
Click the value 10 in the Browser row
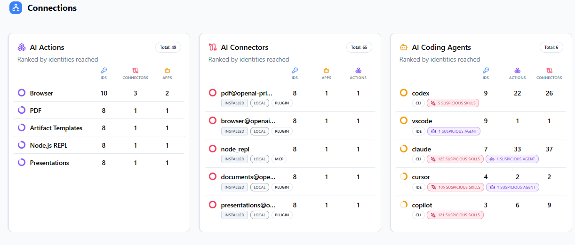104,93
